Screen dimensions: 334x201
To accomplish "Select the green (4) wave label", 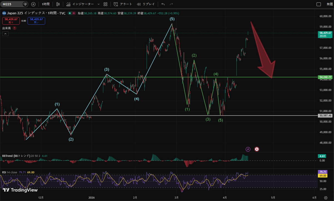I will coord(216,74).
